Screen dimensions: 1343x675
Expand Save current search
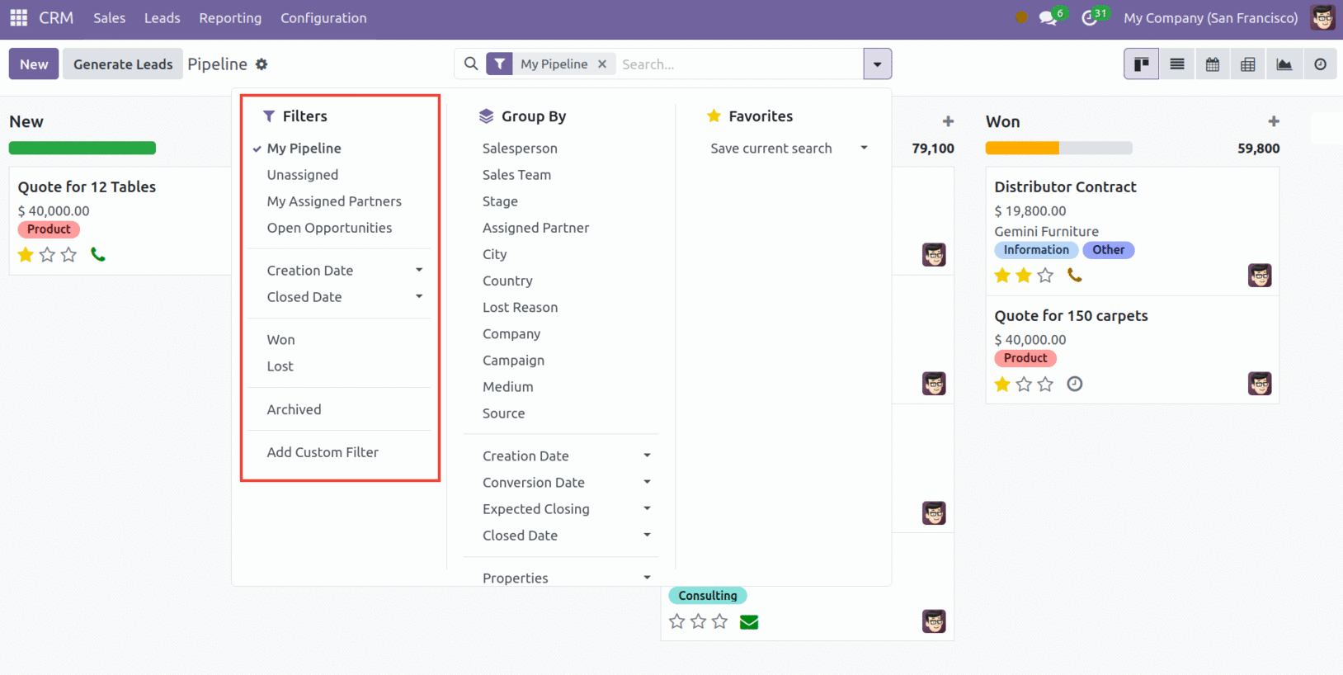tap(789, 149)
